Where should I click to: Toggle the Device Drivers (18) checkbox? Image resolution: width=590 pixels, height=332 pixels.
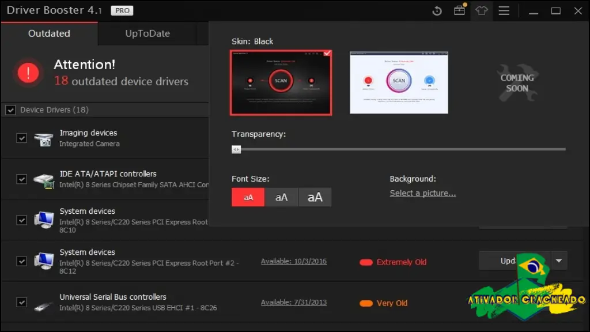(10, 110)
